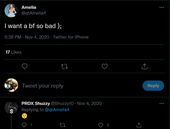Screen dimensions: 170x129
Task: Share PRDX Shuzzy's reply
Action: click(139, 125)
